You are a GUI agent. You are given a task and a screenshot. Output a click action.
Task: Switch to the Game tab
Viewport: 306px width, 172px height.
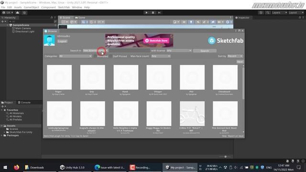pyautogui.click(x=80, y=18)
